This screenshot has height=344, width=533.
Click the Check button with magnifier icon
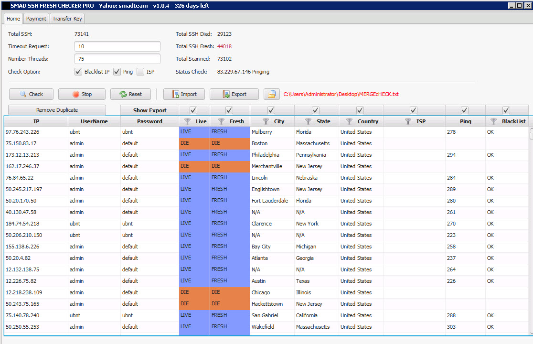click(32, 94)
